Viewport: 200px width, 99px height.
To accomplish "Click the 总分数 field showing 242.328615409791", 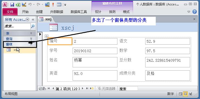I will [167, 62].
